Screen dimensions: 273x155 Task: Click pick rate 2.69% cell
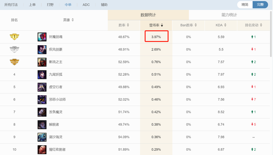(x=156, y=50)
